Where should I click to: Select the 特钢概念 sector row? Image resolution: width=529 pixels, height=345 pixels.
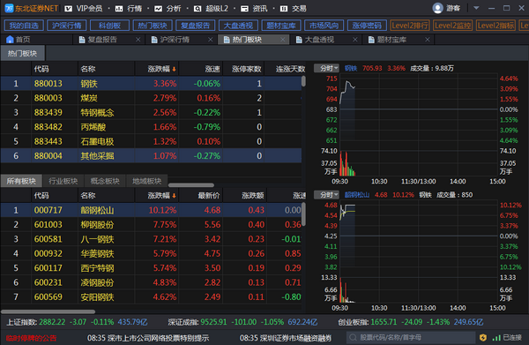pyautogui.click(x=151, y=112)
